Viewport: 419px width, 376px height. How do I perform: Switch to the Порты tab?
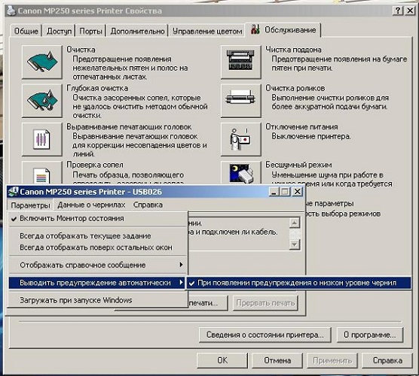click(91, 31)
